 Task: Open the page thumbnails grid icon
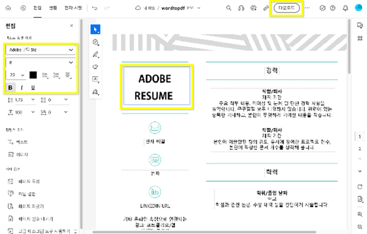[x=360, y=38]
